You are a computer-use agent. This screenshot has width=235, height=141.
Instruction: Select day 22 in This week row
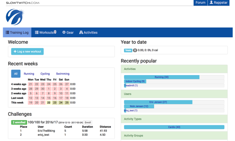(49, 103)
